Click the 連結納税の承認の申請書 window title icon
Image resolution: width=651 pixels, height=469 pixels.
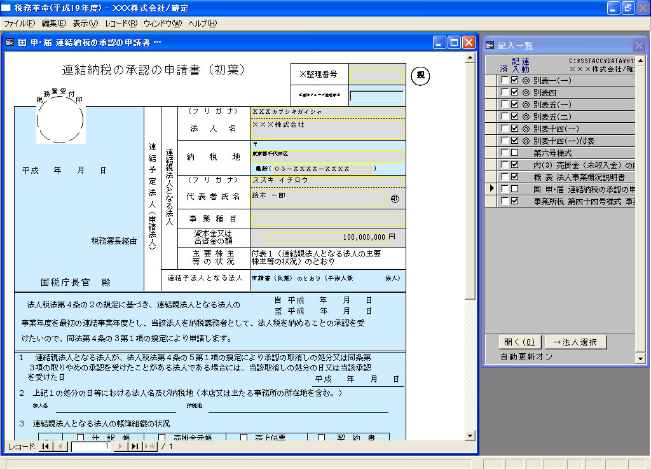point(10,43)
